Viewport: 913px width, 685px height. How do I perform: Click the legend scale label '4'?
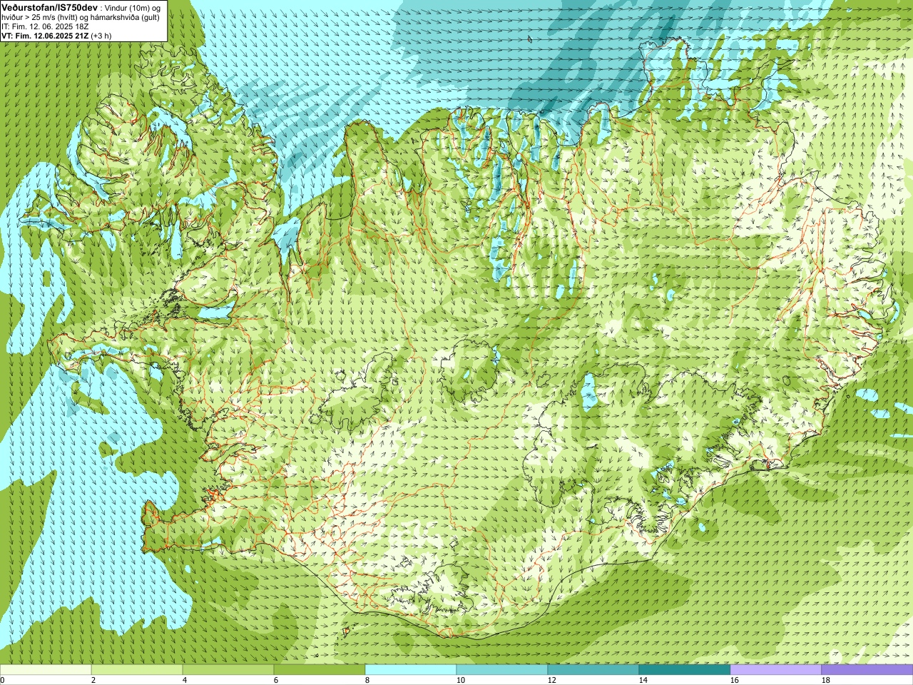(185, 680)
